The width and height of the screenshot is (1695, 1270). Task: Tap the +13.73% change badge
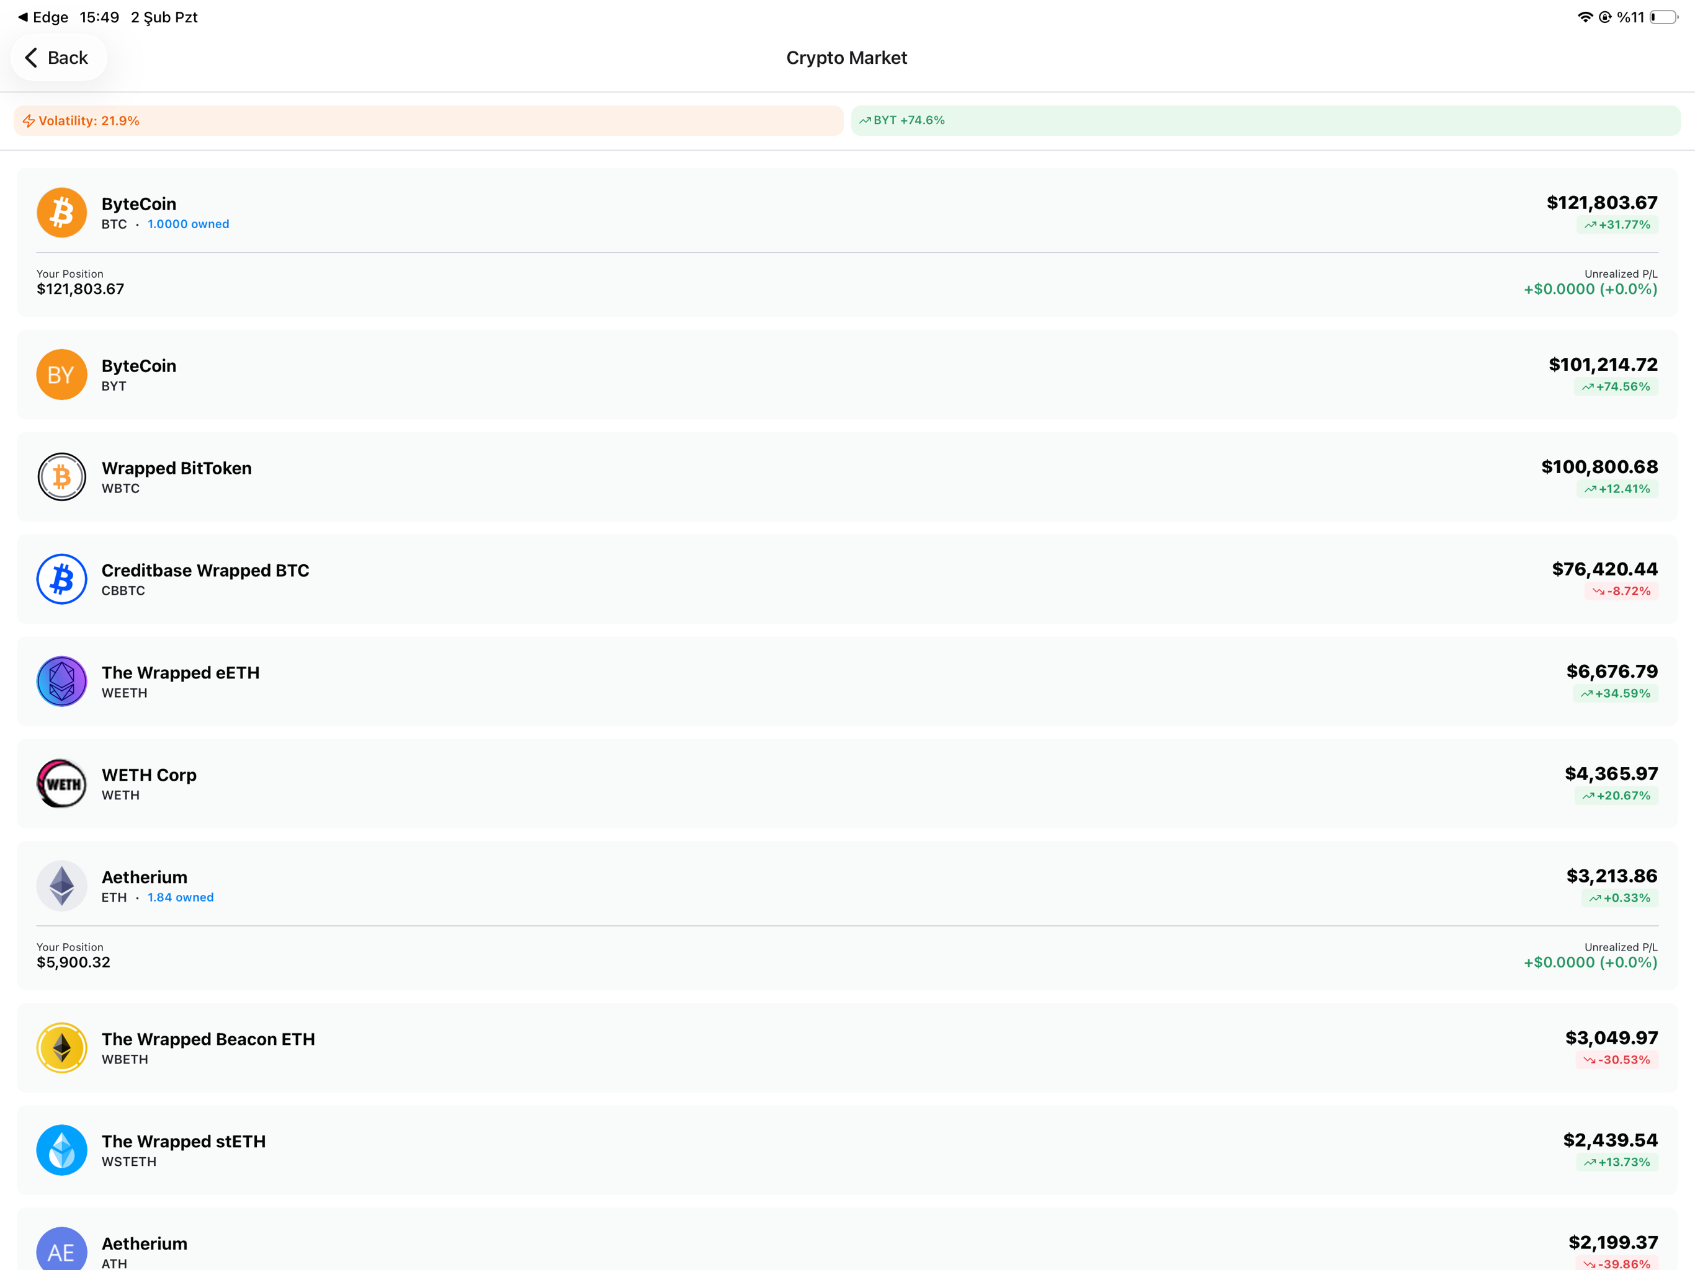click(1617, 1162)
